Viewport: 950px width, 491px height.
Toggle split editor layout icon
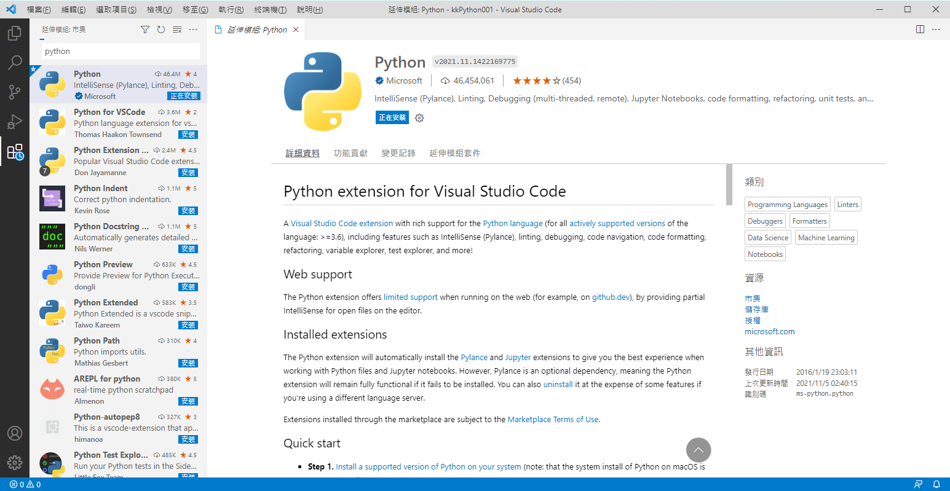pyautogui.click(x=920, y=29)
